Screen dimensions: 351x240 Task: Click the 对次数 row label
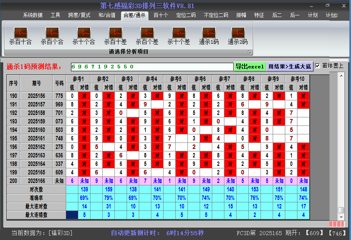pyautogui.click(x=36, y=189)
